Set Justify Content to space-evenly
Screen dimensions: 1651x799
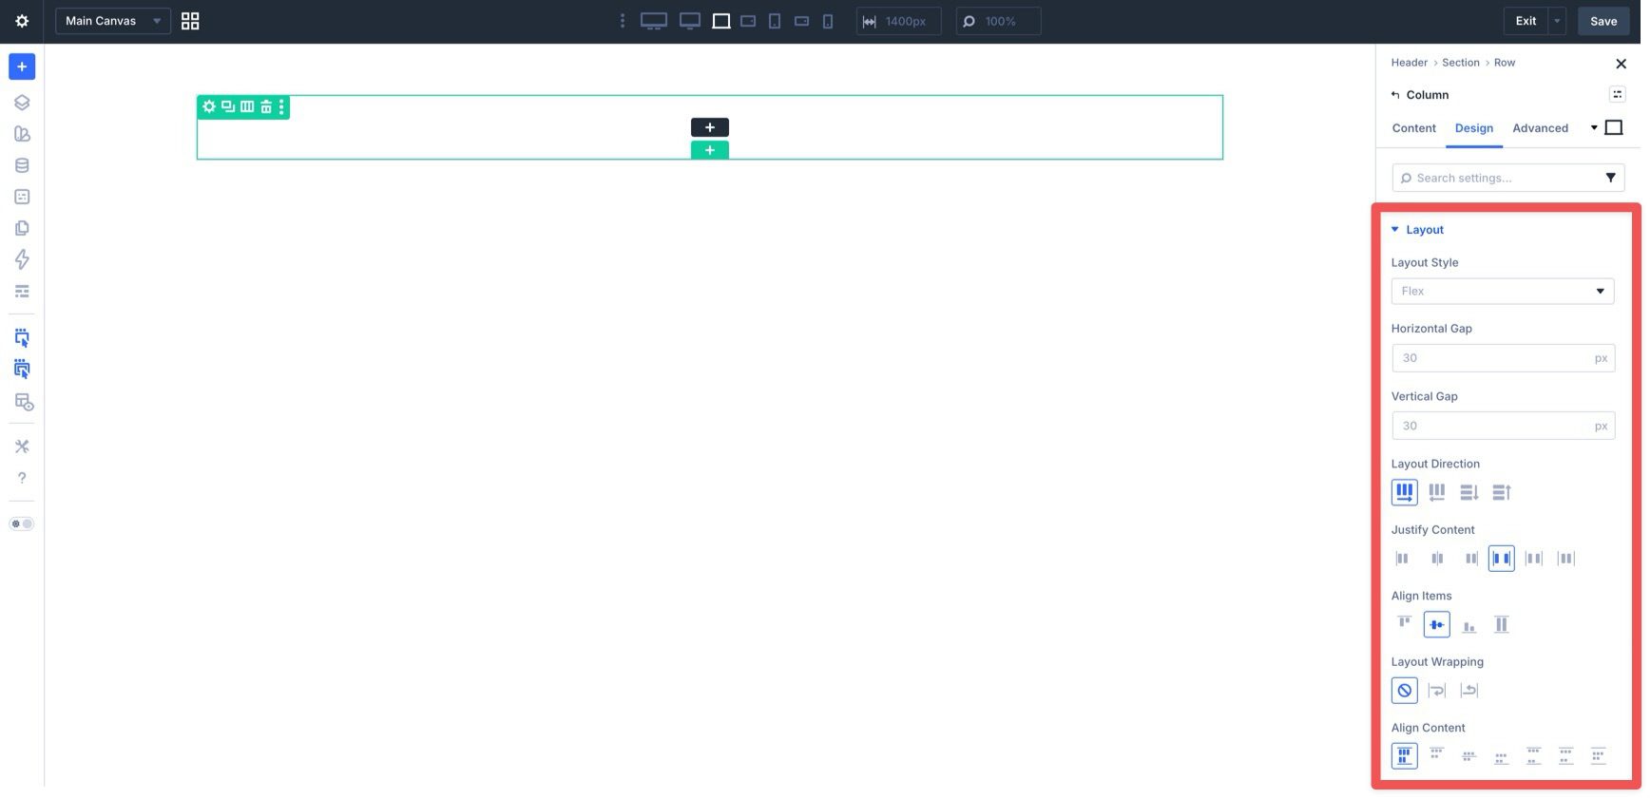point(1566,559)
